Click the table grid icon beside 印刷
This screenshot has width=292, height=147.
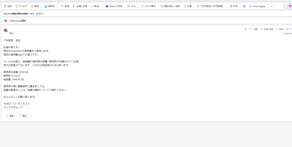point(244,6)
